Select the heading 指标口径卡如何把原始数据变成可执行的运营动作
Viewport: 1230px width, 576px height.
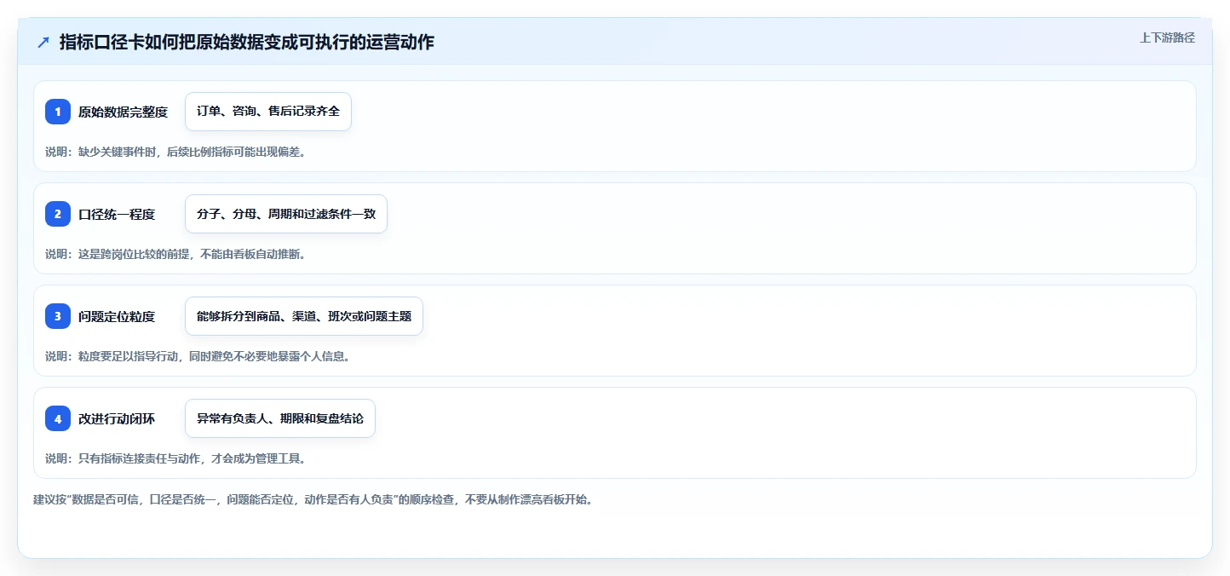point(247,42)
